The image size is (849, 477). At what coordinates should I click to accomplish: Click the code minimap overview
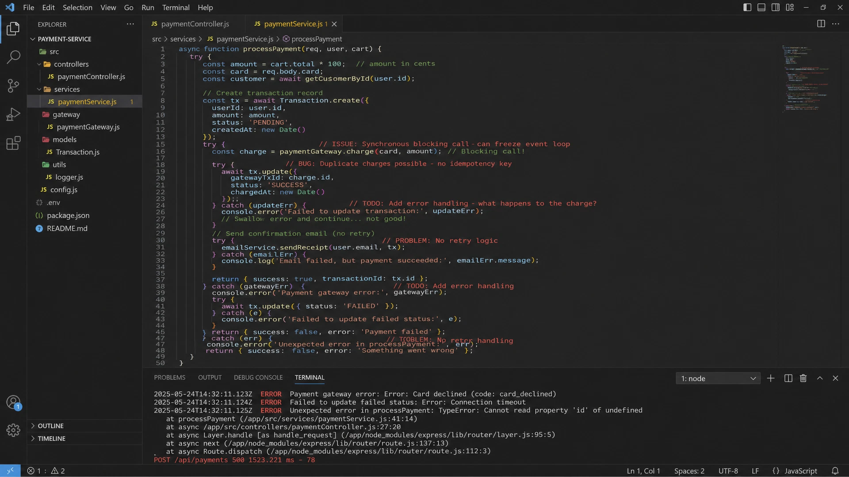(x=806, y=79)
